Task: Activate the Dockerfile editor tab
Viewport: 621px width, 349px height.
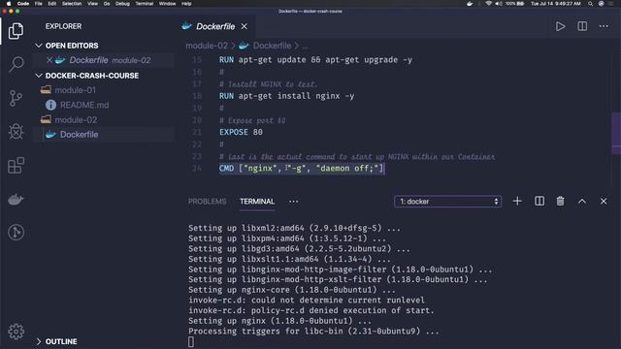Action: coord(215,26)
